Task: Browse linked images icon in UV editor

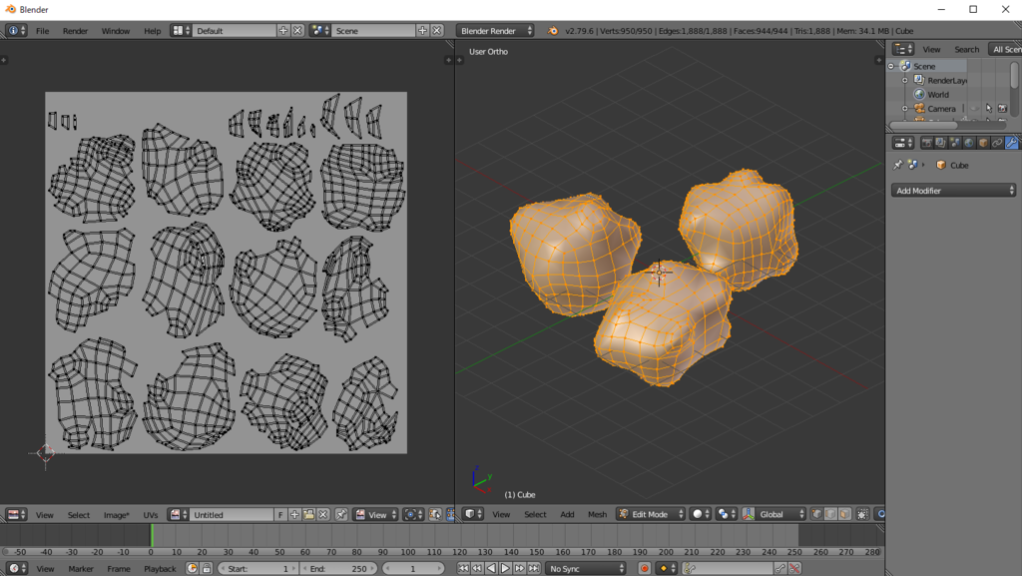Action: point(179,515)
